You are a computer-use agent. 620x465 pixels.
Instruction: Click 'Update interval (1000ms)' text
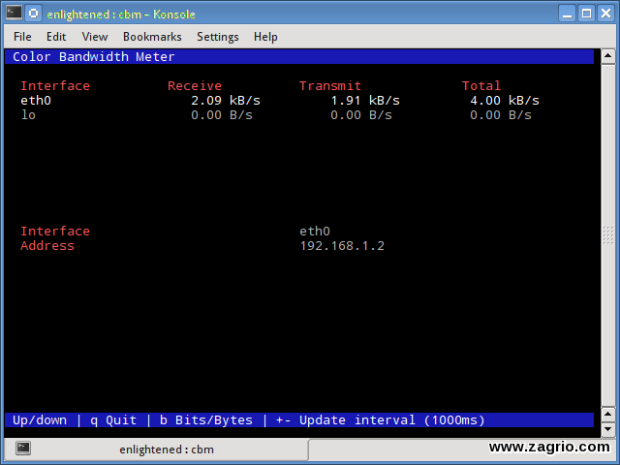pyautogui.click(x=391, y=419)
